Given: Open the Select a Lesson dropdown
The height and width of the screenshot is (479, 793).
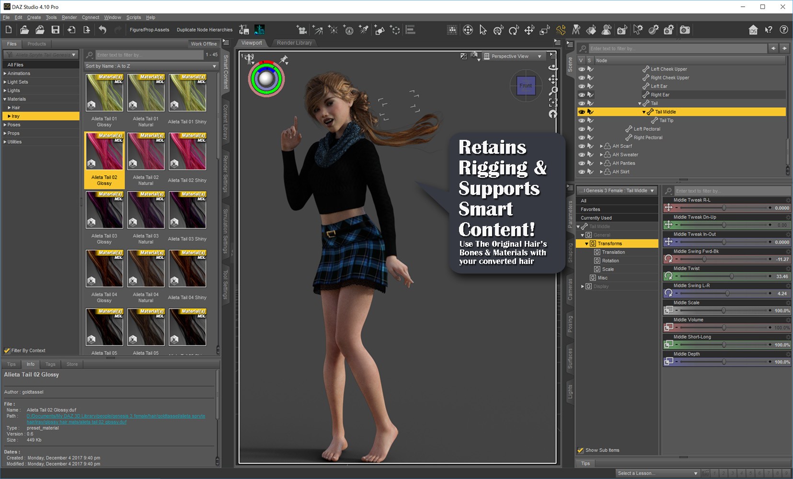Looking at the screenshot, I should [x=657, y=473].
